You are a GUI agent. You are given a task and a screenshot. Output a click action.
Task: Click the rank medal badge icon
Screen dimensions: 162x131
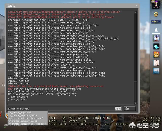pos(156,14)
